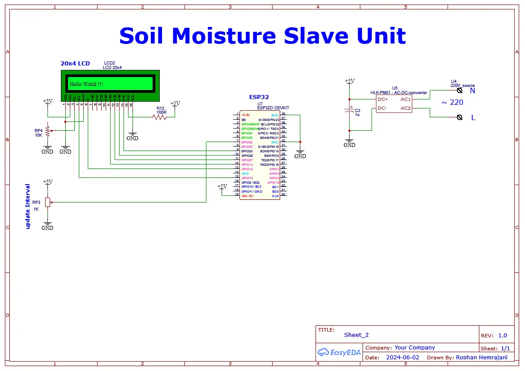Image resolution: width=525 pixels, height=371 pixels.
Task: Click the REV "1.0" value
Action: (x=503, y=336)
